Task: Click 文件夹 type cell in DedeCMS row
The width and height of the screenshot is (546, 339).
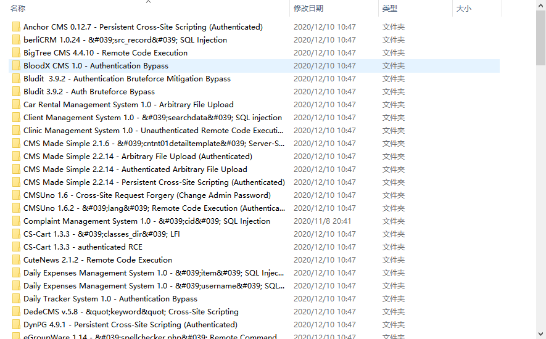Action: (x=394, y=311)
